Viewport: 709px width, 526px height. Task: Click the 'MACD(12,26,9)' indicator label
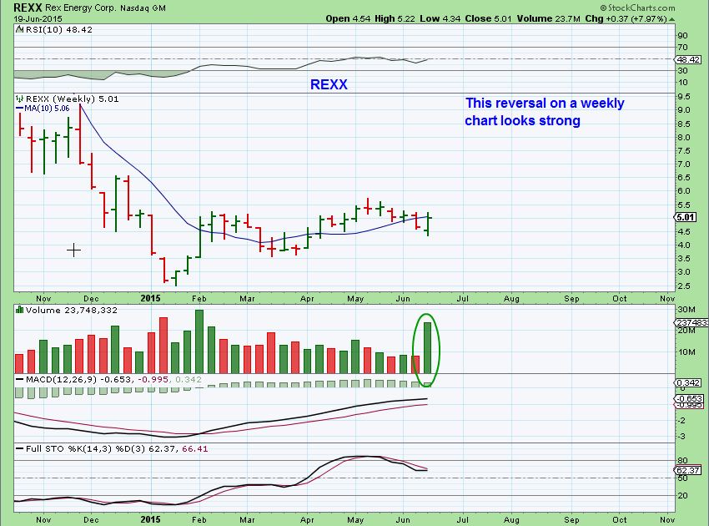[x=62, y=379]
